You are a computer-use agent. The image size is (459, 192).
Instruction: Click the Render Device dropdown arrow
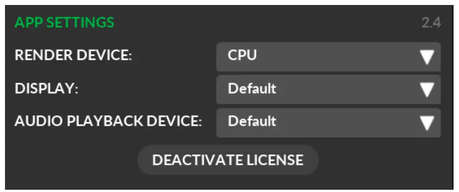[x=427, y=57]
